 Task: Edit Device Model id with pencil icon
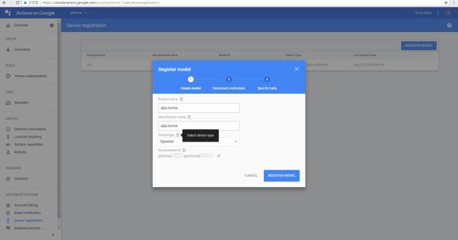[x=218, y=156]
